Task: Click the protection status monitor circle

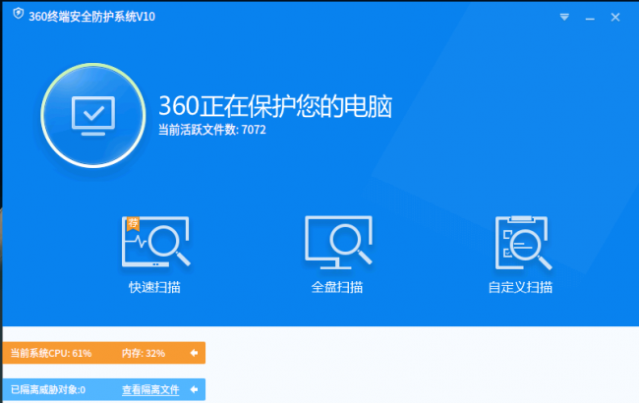Action: (x=93, y=115)
